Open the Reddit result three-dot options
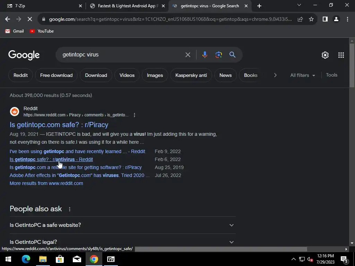 (135, 115)
